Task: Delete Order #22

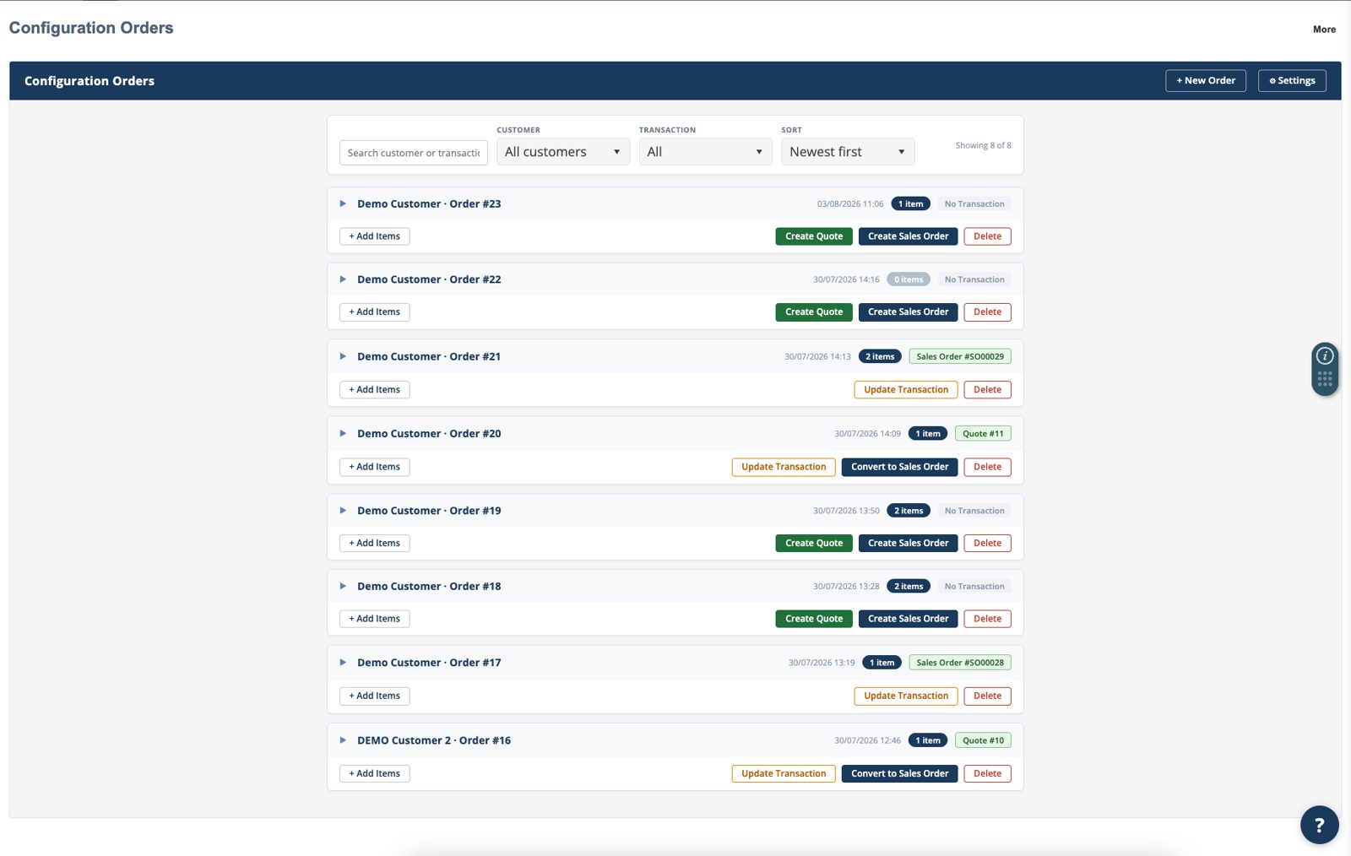Action: pos(987,312)
